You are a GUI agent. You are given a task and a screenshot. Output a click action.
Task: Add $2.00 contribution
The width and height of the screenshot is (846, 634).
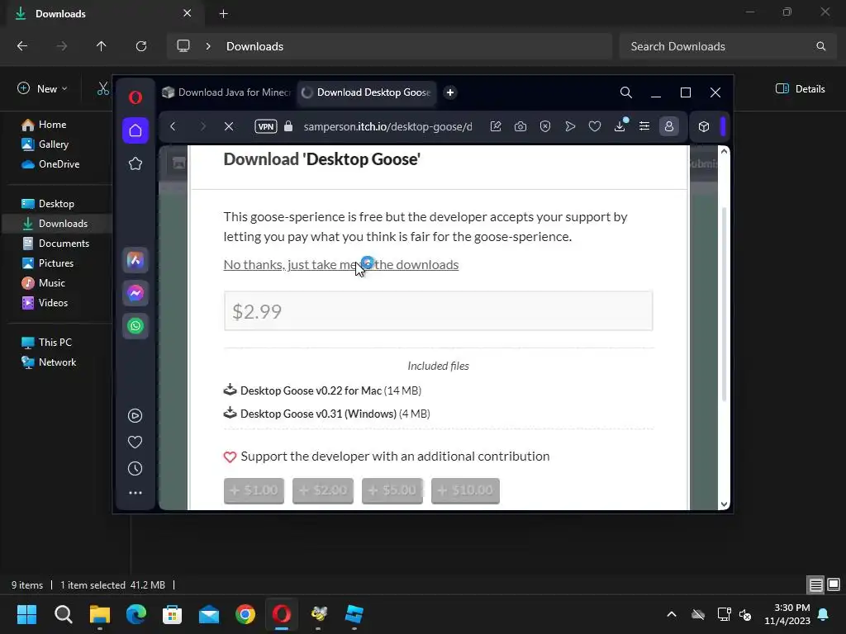click(x=323, y=490)
